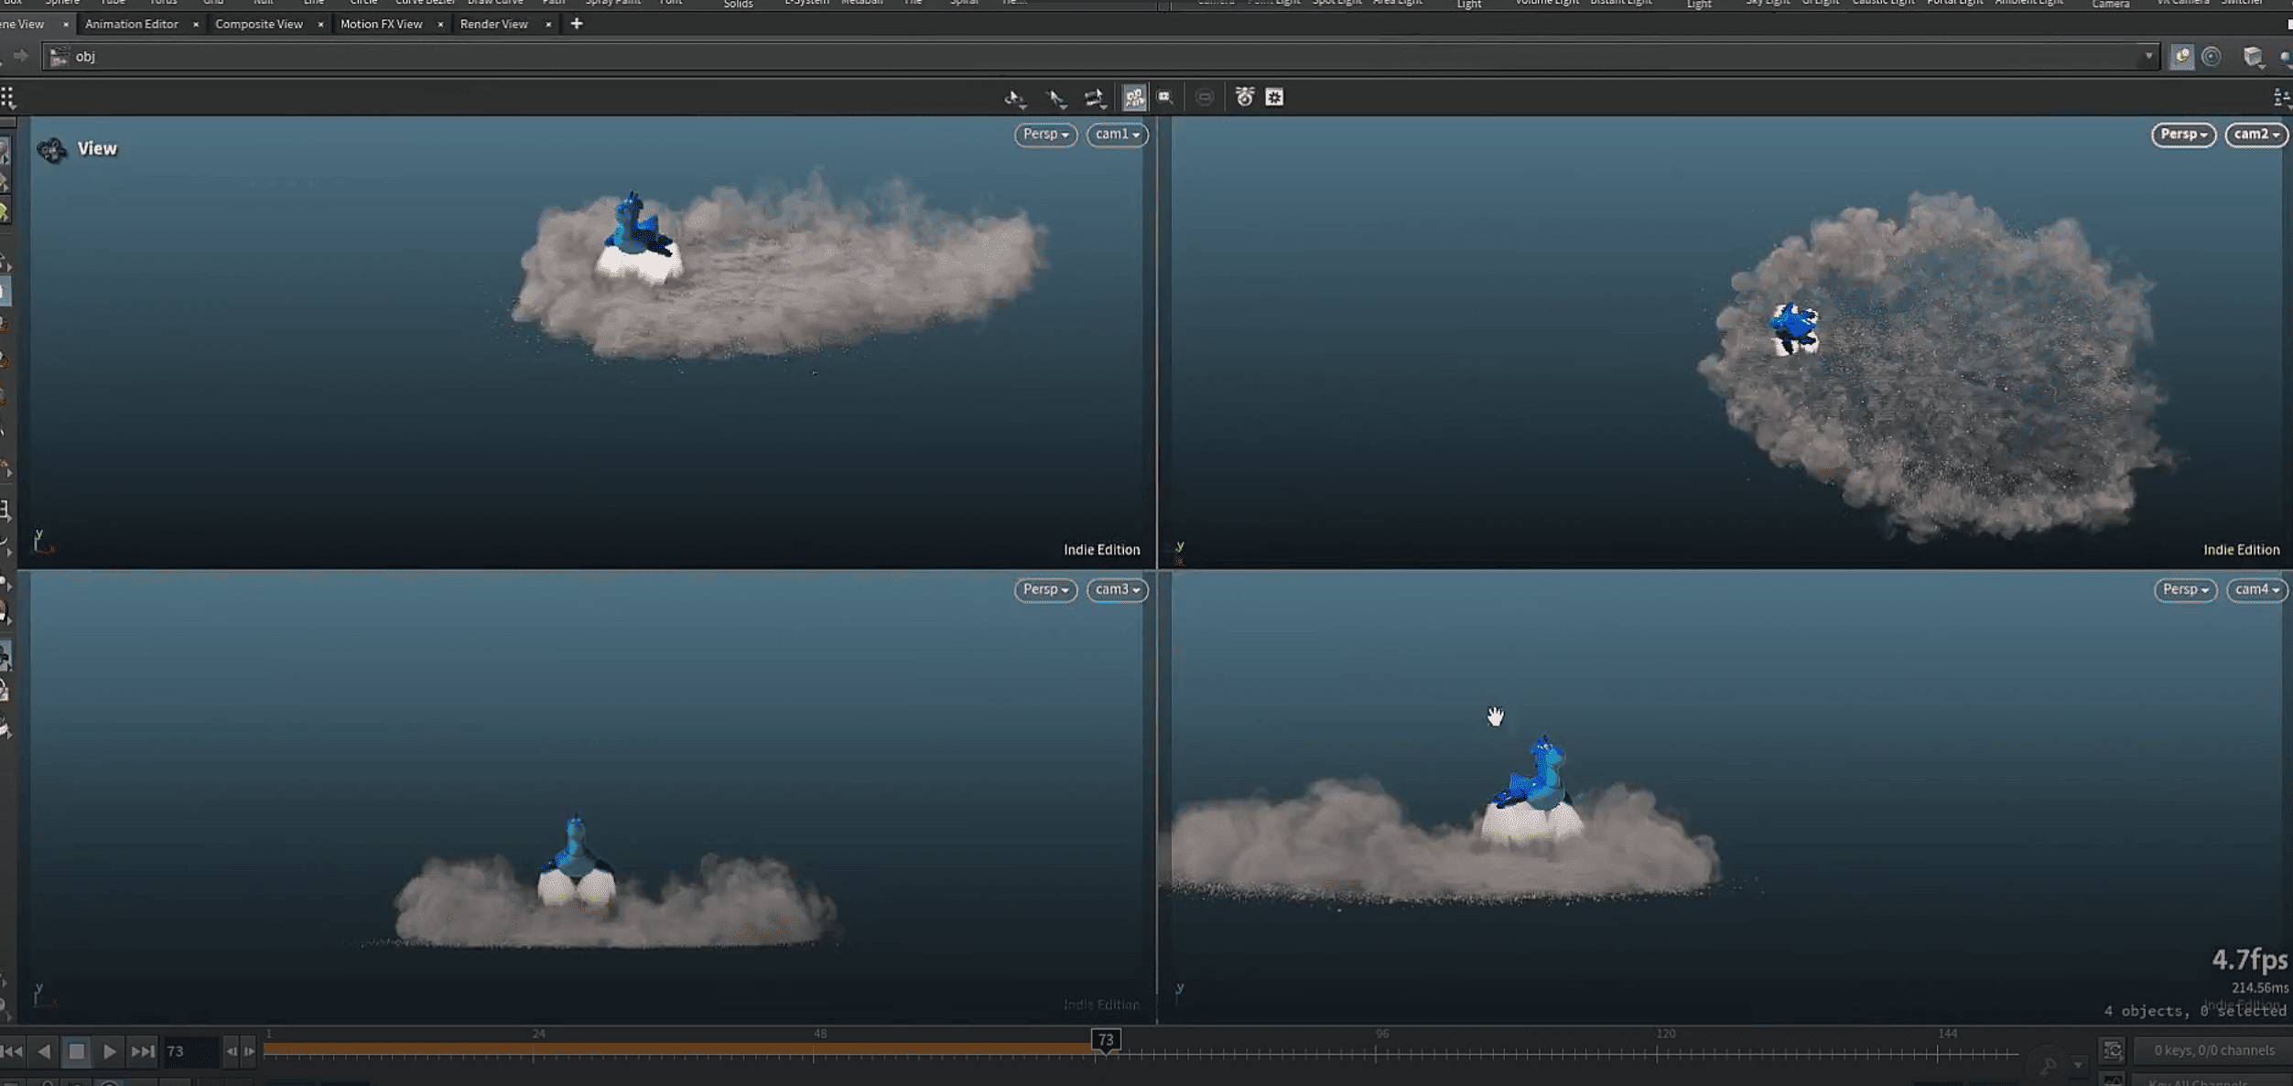
Task: Click timeline at frame 120
Action: [1657, 1050]
